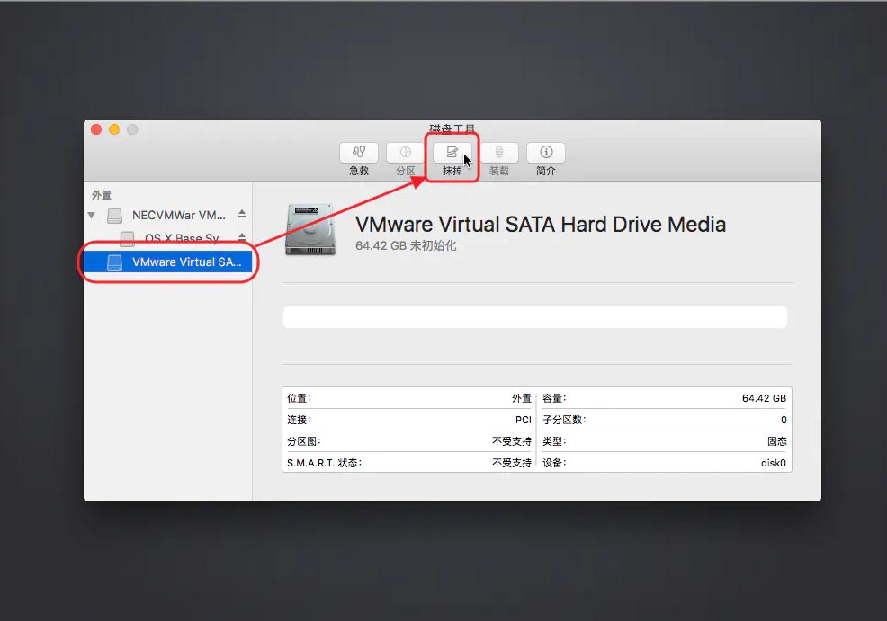Open the 简介 Info toolbar button
The width and height of the screenshot is (887, 621).
[546, 152]
